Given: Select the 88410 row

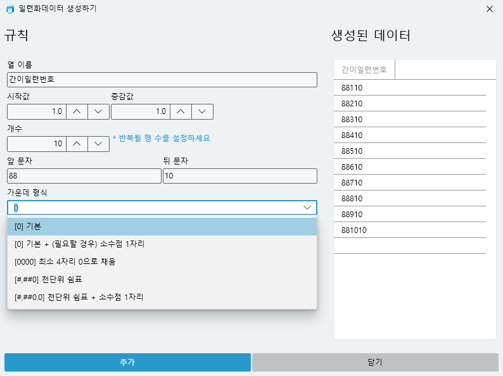Looking at the screenshot, I should tap(410, 135).
